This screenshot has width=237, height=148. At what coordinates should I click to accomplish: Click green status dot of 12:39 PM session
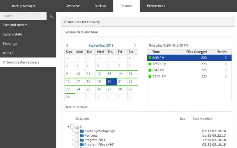150,64
